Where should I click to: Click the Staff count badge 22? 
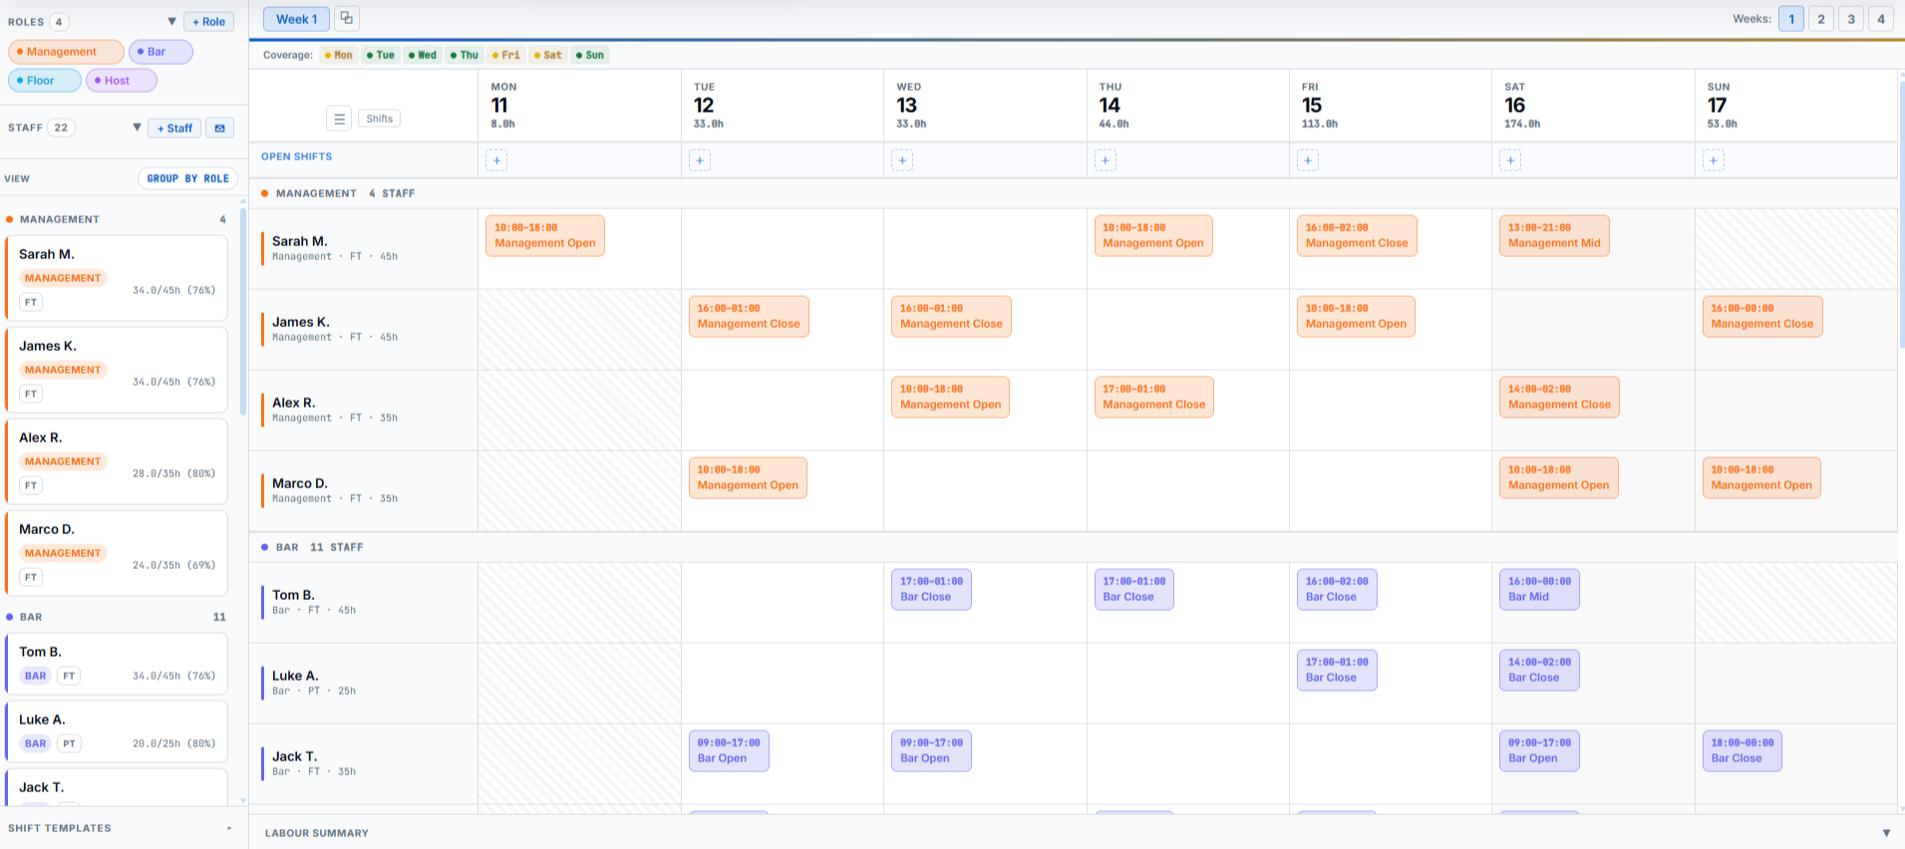tap(61, 128)
